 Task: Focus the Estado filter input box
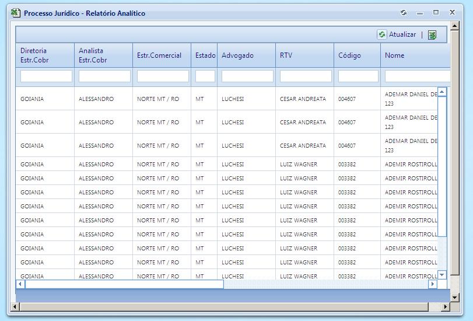point(205,76)
